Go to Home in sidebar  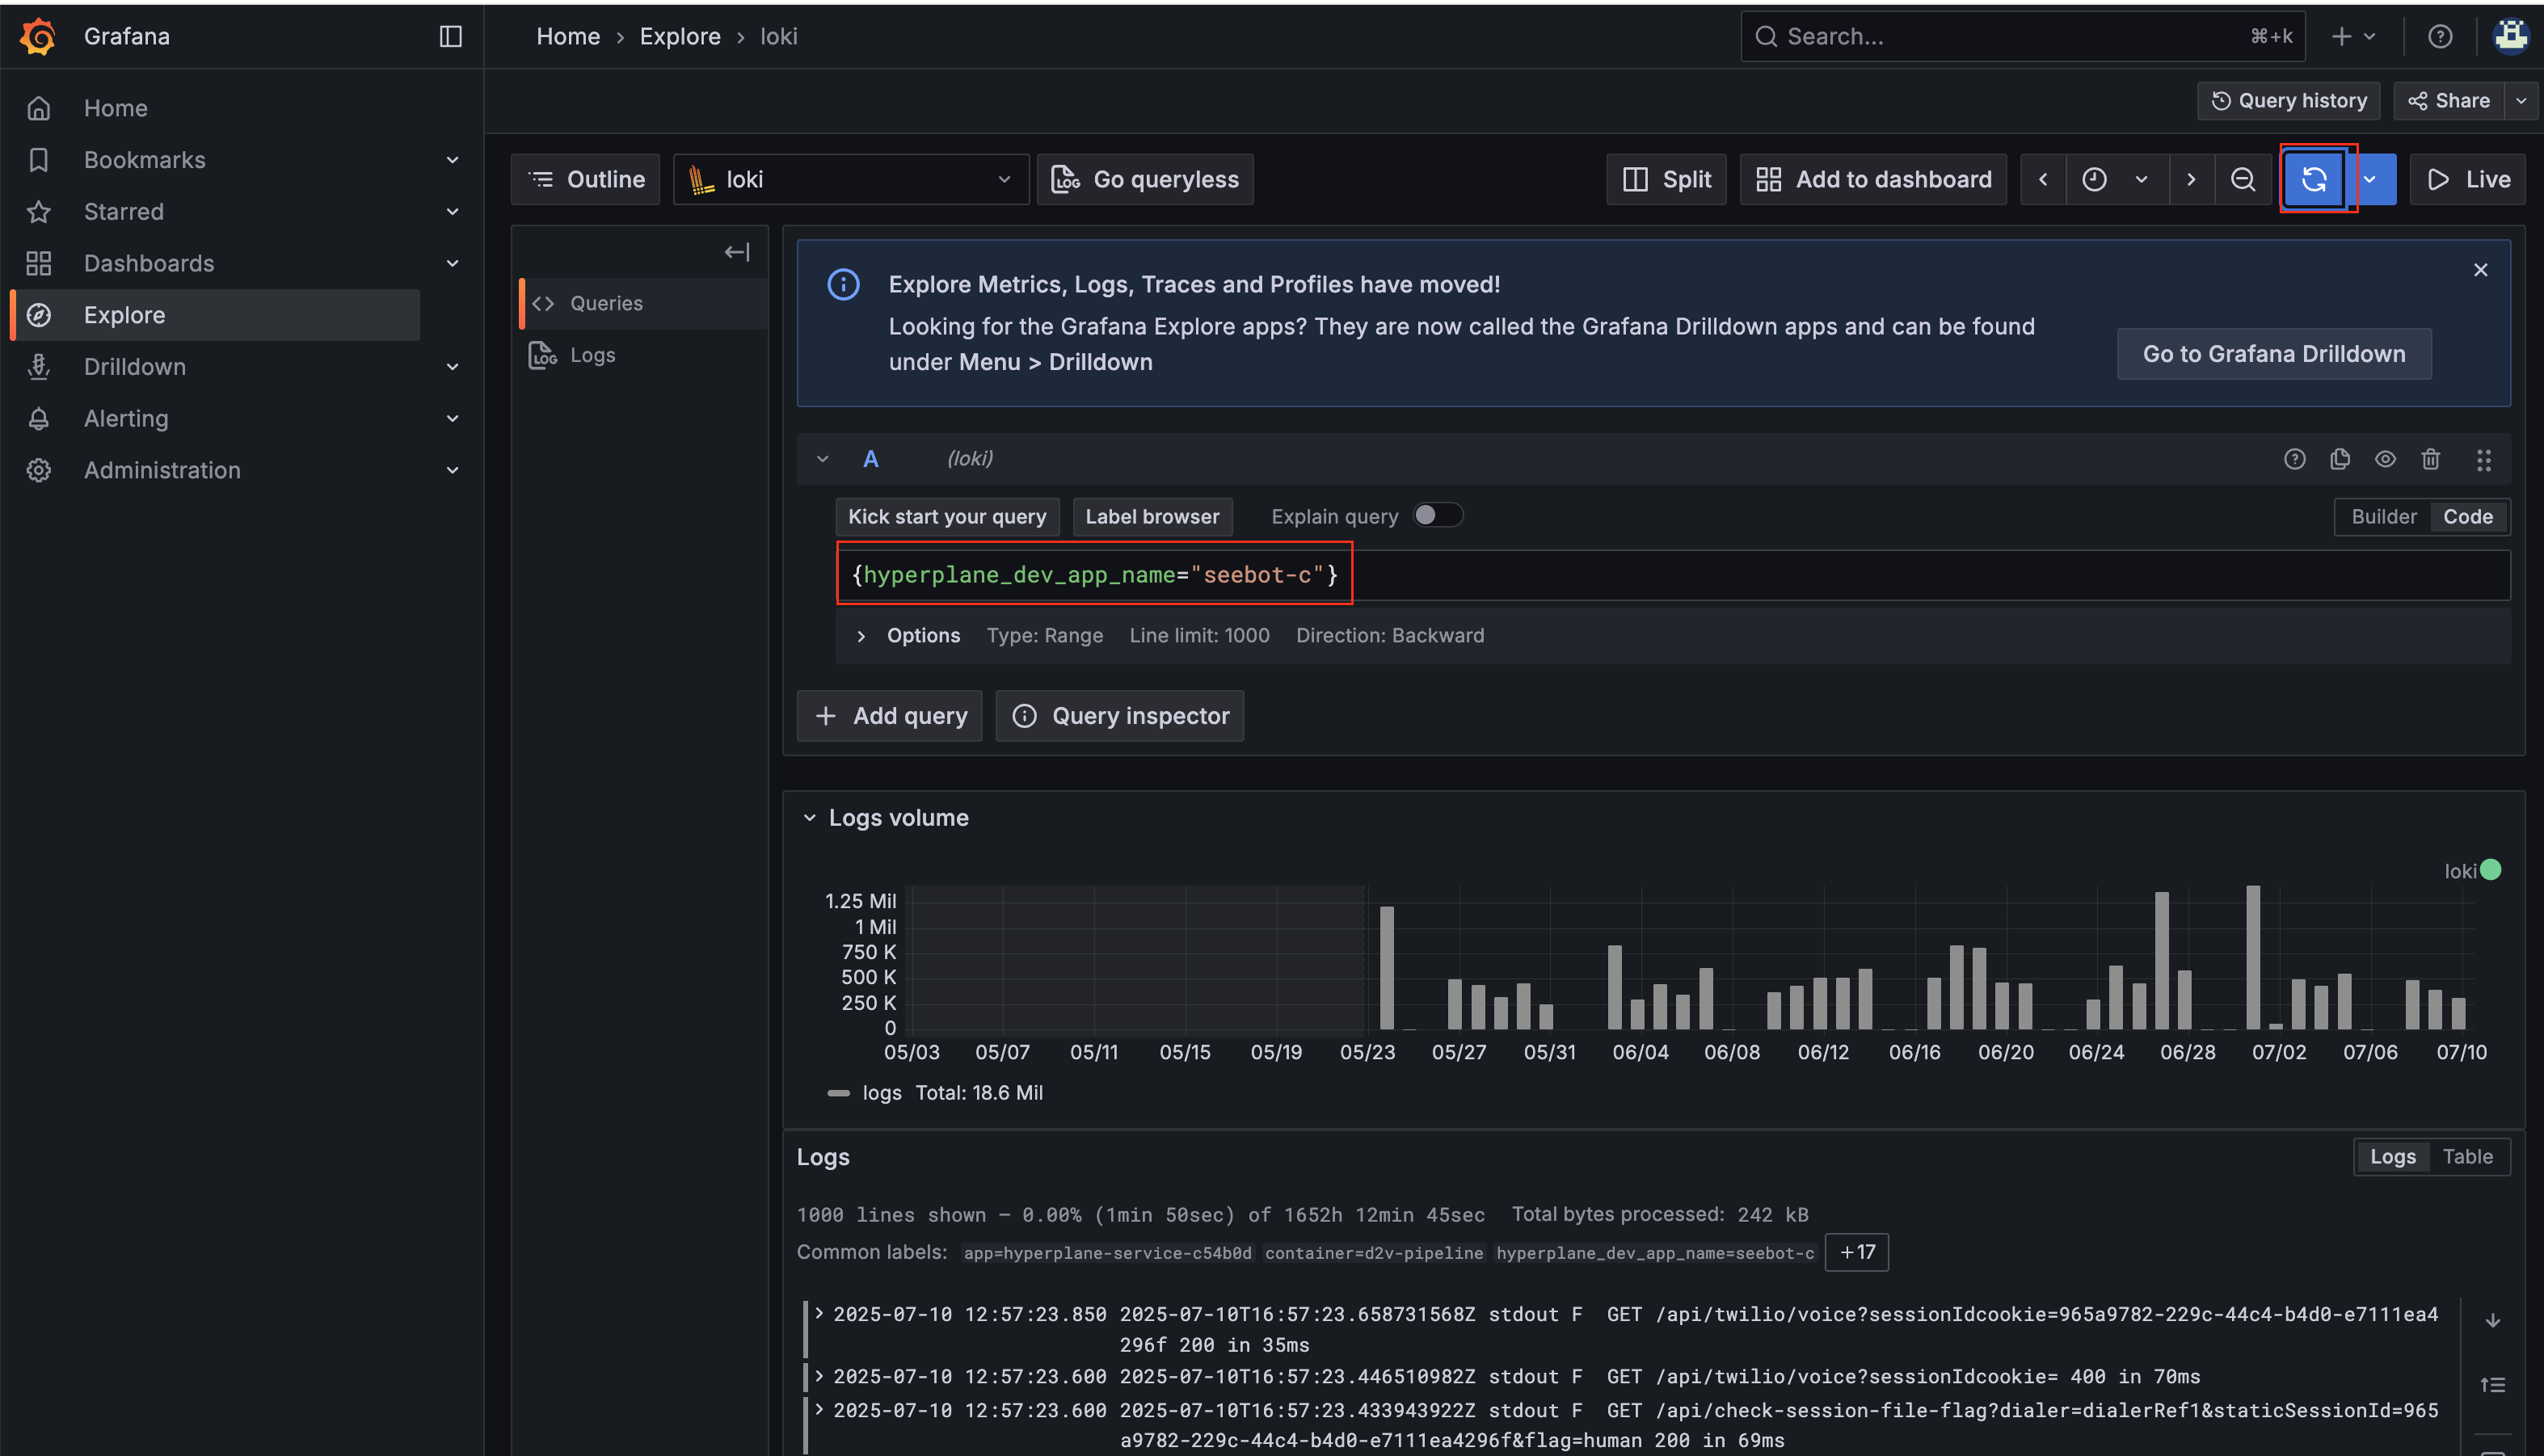115,108
